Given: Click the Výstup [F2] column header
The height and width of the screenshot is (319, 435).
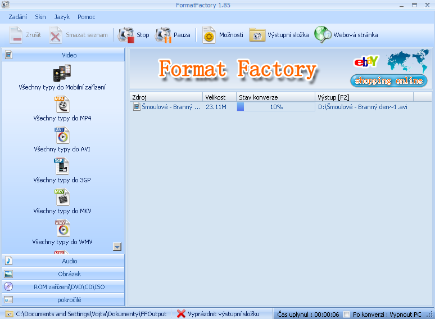Looking at the screenshot, I should 364,97.
